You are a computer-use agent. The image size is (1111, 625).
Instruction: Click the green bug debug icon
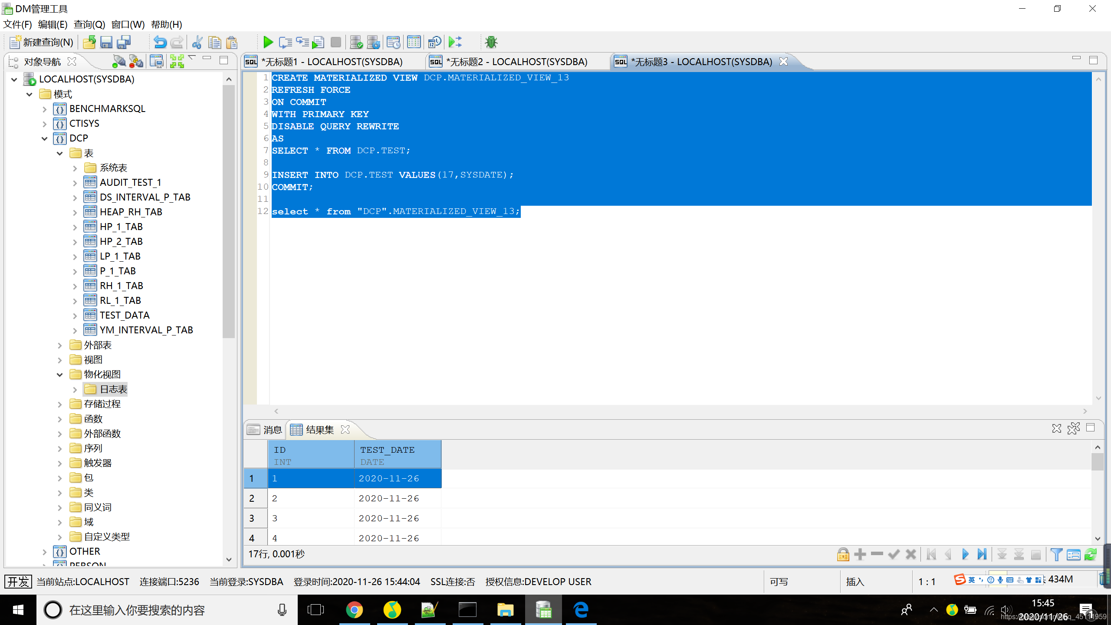point(491,42)
